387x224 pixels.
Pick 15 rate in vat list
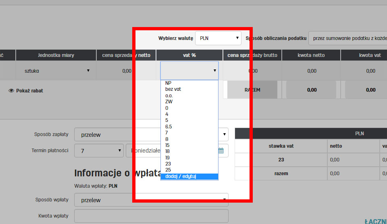tap(189, 145)
